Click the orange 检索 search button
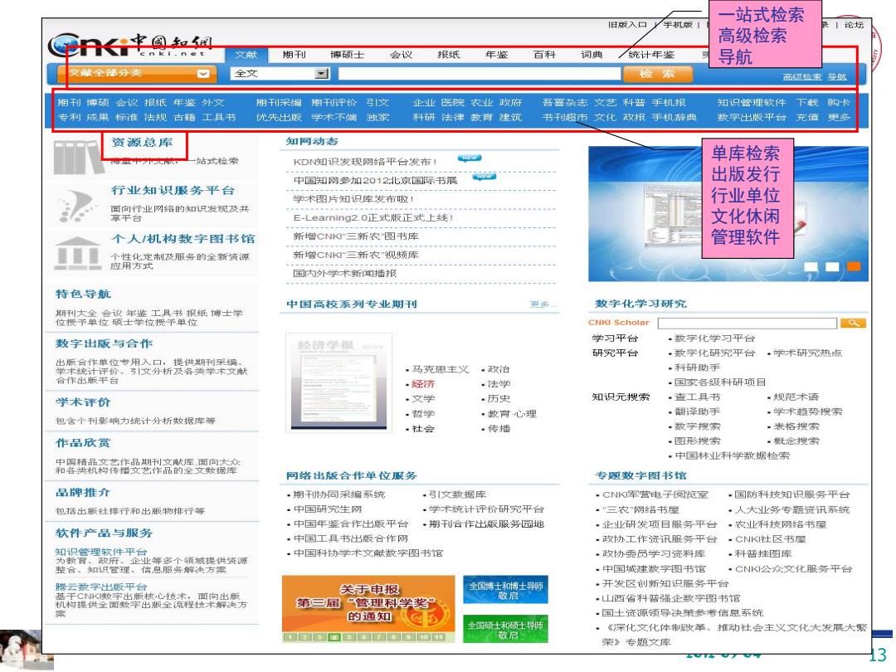The height and width of the screenshot is (672, 896). [657, 73]
